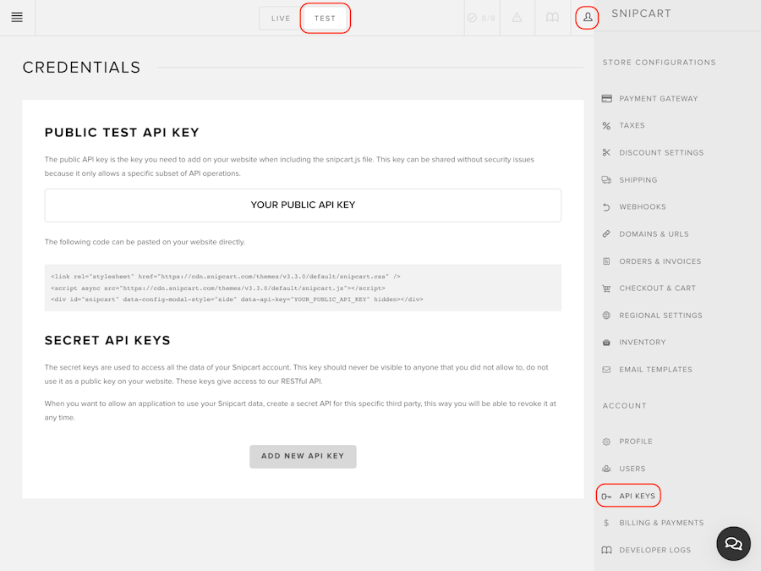761x571 pixels.
Task: Click Add New API Key button
Action: (303, 457)
